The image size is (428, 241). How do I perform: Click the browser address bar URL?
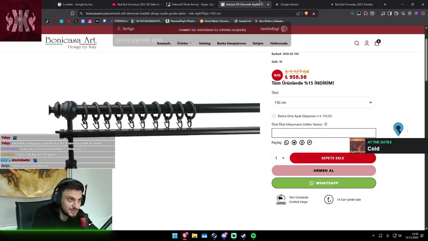[x=153, y=13]
